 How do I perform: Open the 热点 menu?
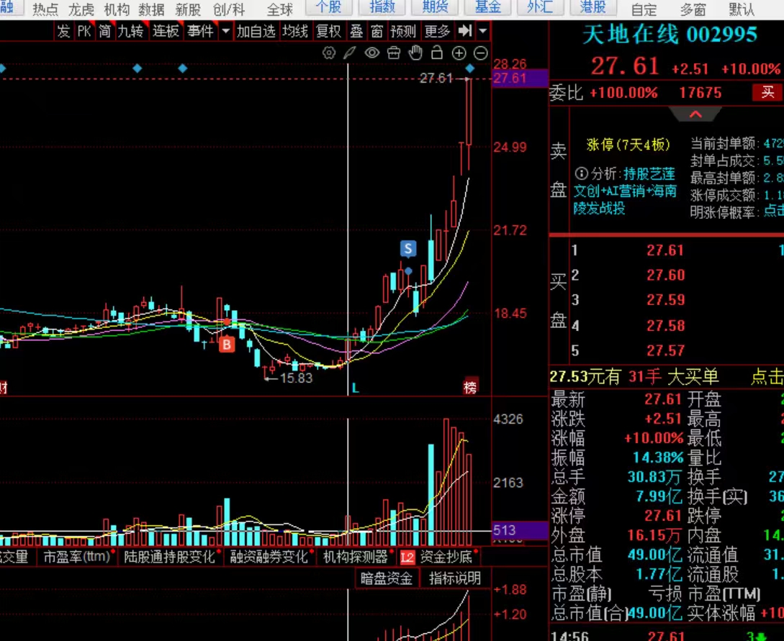[x=45, y=9]
